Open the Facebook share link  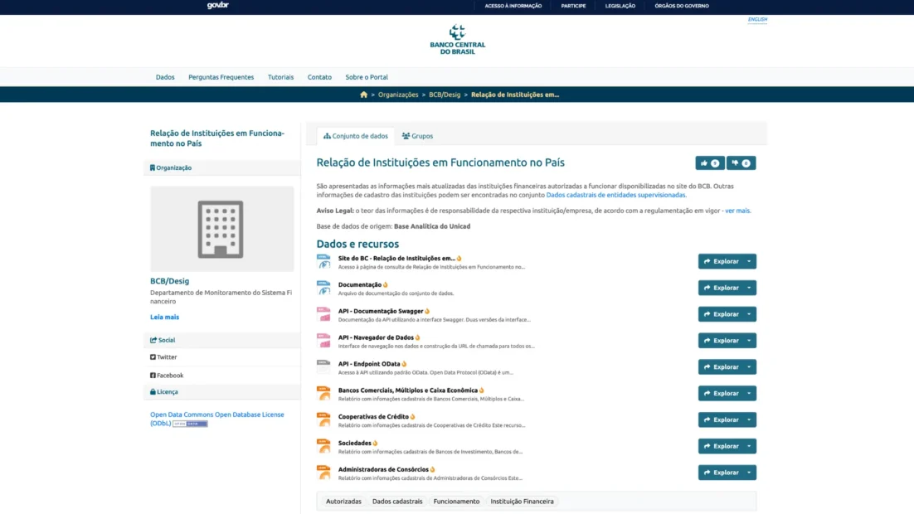point(167,376)
